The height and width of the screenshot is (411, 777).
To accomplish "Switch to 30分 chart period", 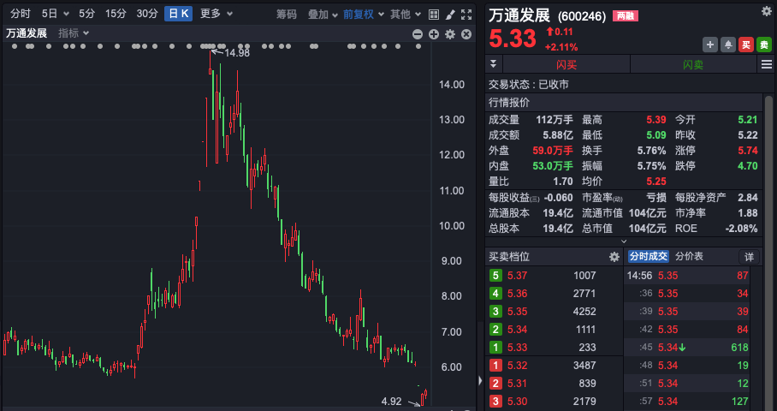I will (x=146, y=14).
